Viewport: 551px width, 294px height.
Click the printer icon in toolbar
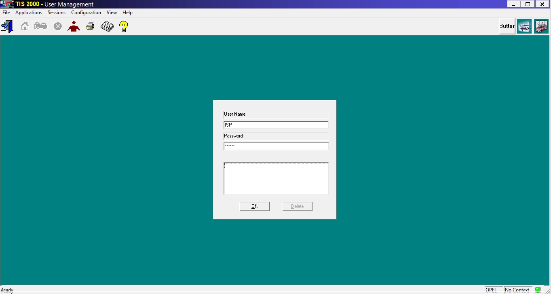tap(90, 26)
